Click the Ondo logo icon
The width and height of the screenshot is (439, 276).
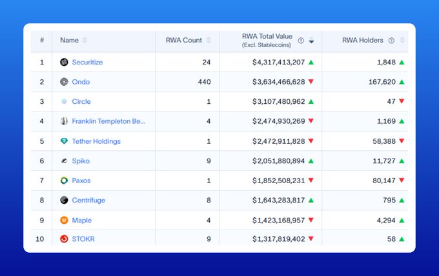coord(64,82)
